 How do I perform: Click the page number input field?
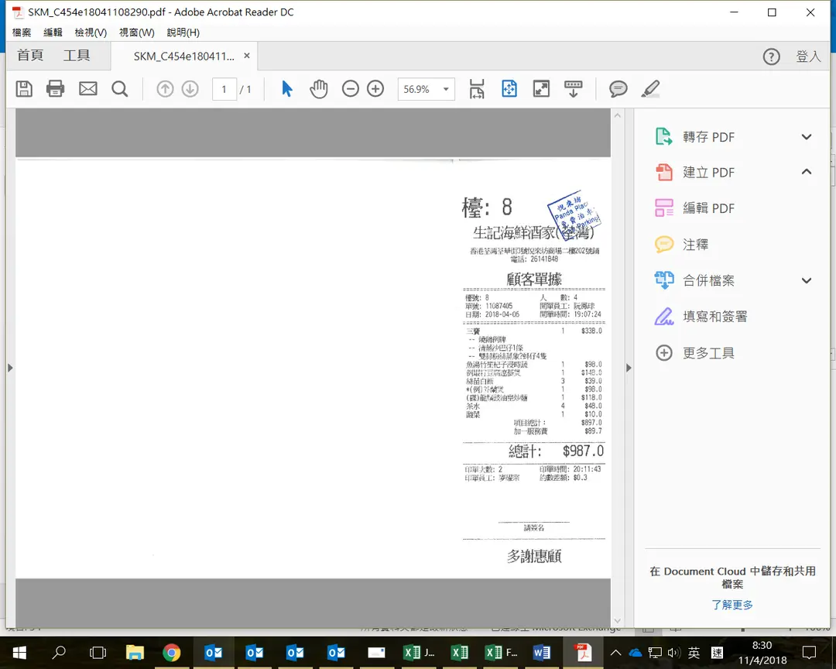point(224,89)
